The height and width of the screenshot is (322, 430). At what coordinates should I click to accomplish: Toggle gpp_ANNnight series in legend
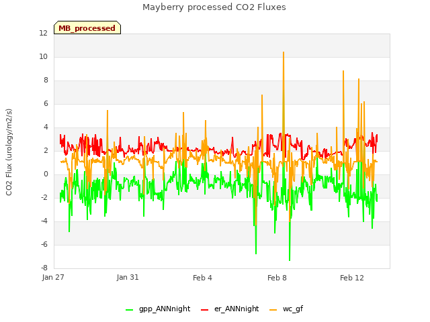point(158,309)
